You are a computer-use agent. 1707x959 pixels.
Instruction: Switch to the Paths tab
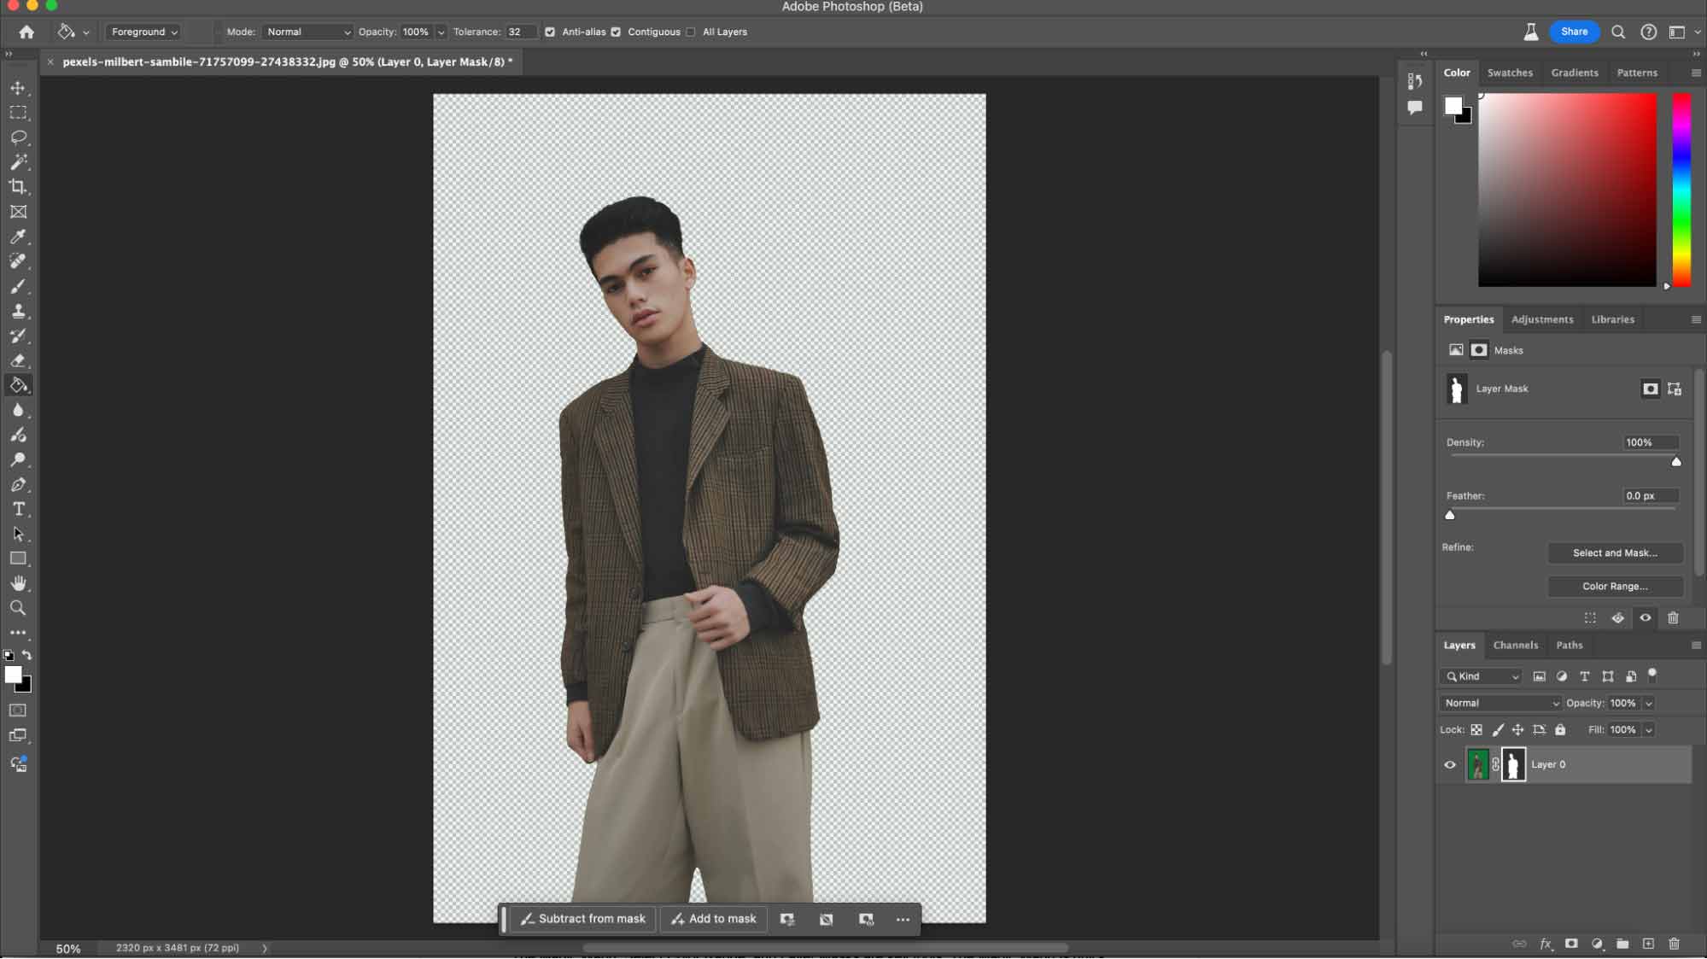pos(1569,645)
